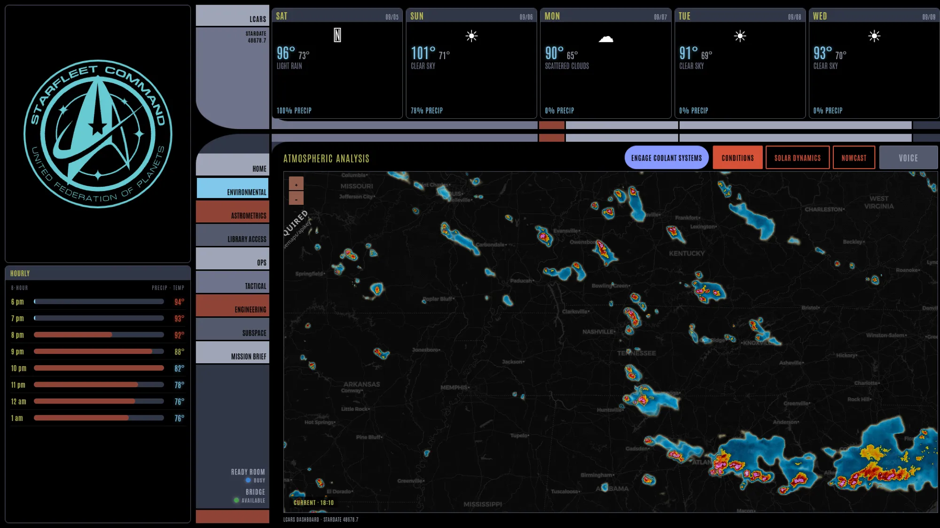Click the Scattered Clouds description
The width and height of the screenshot is (940, 528).
point(567,66)
